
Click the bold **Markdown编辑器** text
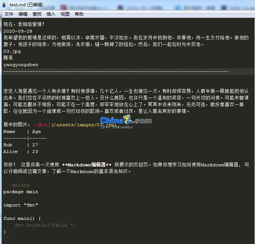coord(87,165)
